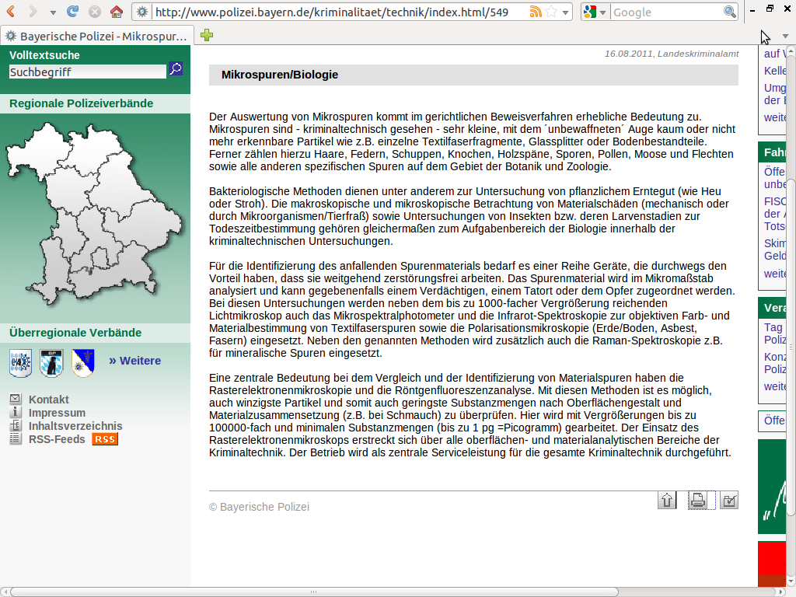
Task: Jump to top with the up arrow button
Action: (667, 500)
